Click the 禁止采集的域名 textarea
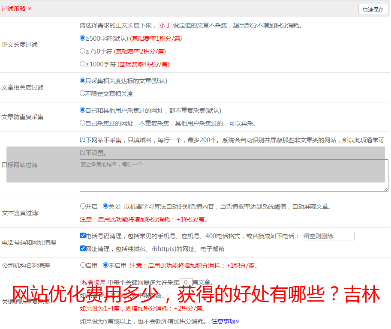 click(x=234, y=176)
